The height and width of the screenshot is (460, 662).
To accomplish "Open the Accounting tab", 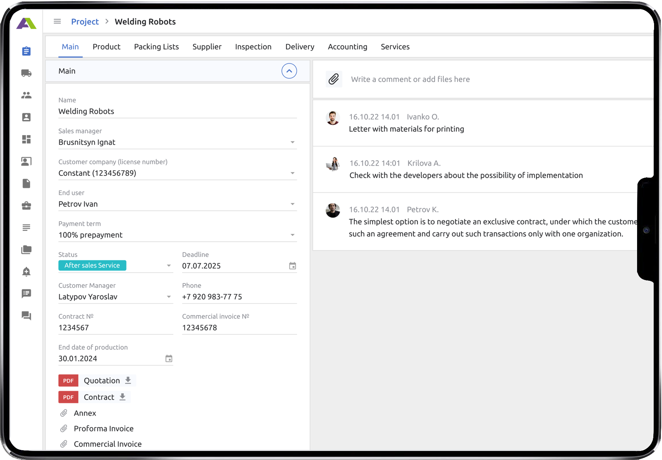I will [x=347, y=47].
